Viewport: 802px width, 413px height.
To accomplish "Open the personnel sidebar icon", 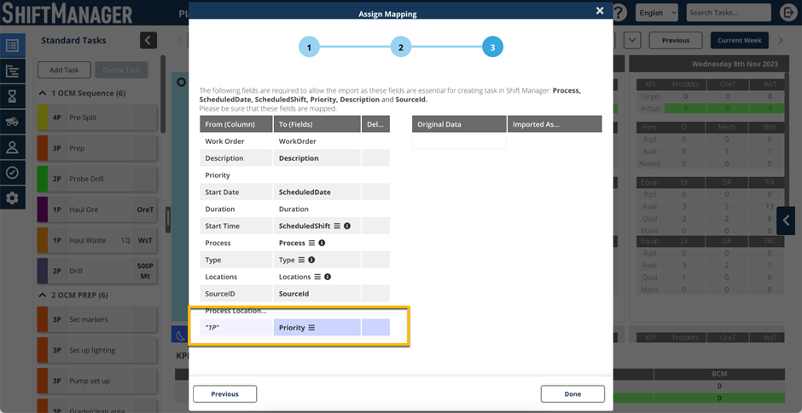I will coord(12,147).
